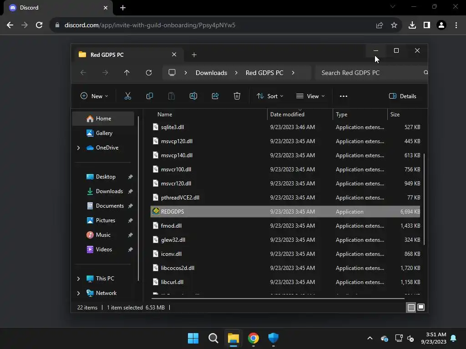Open Windows taskbar search

click(x=213, y=338)
